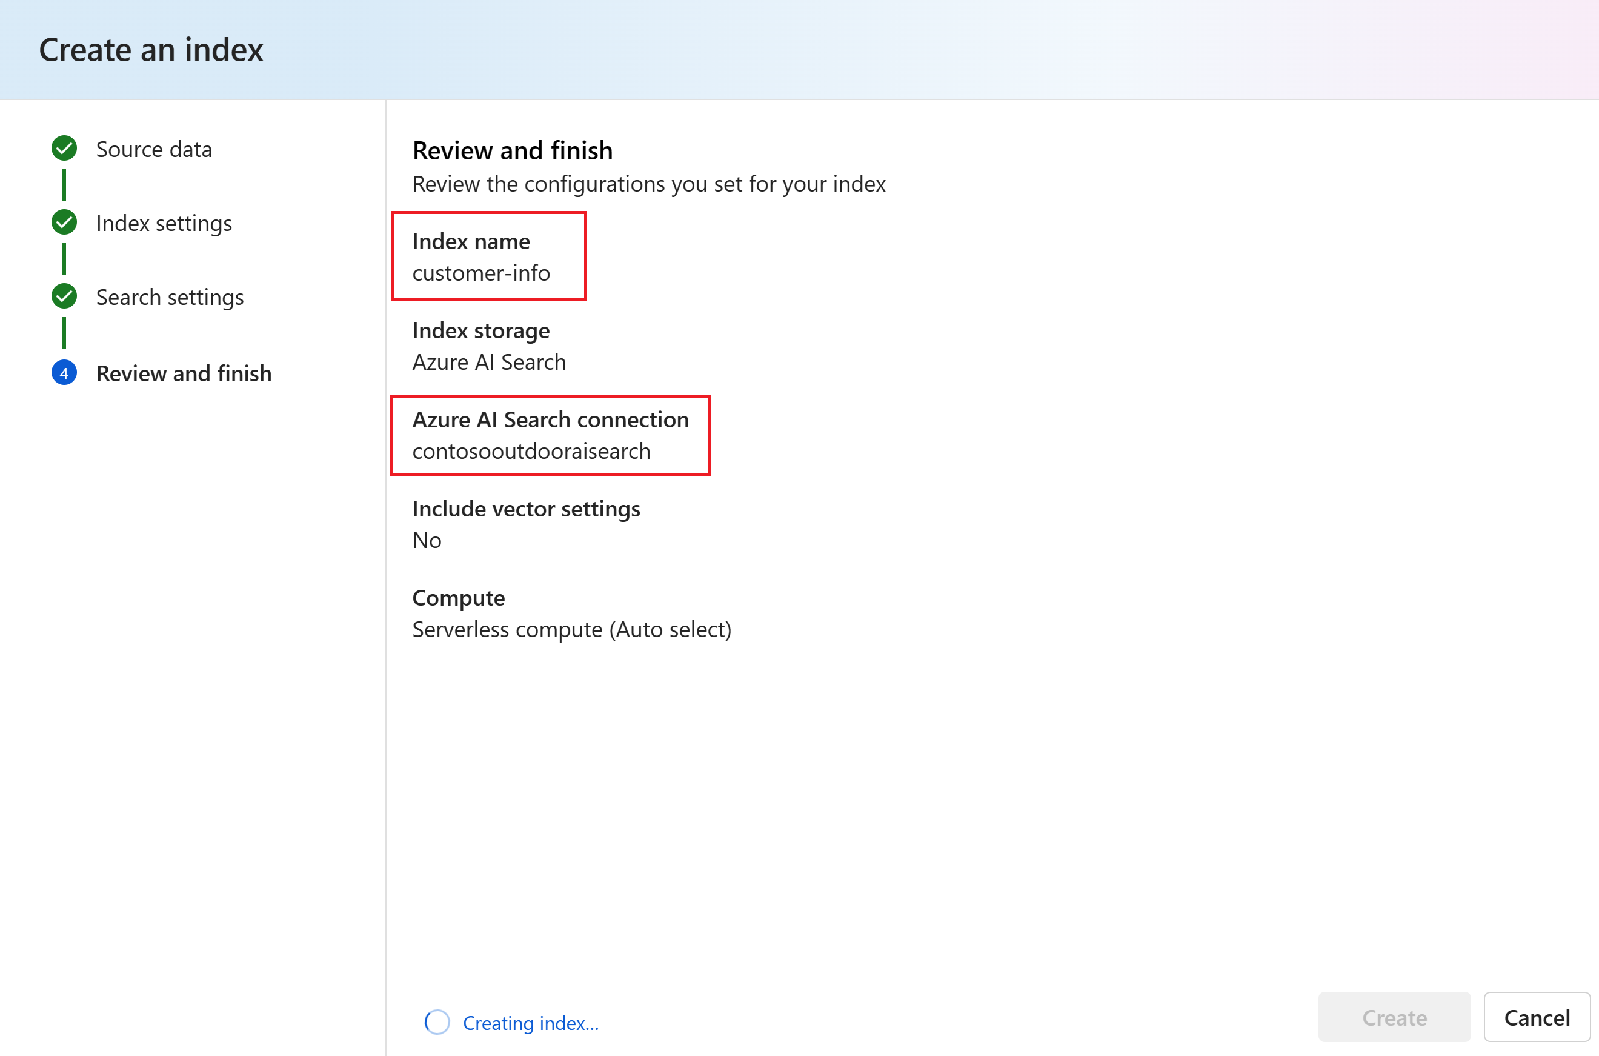Click the Cancel button
Screen dimensions: 1599x1056
tap(1537, 1017)
